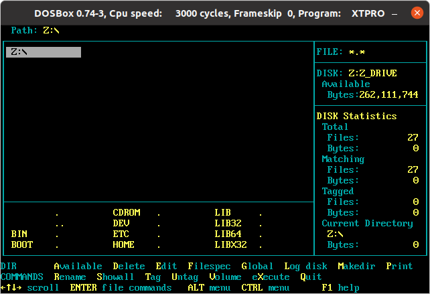Click the DISK Statistics heading
This screenshot has height=294, width=430.
(x=356, y=116)
